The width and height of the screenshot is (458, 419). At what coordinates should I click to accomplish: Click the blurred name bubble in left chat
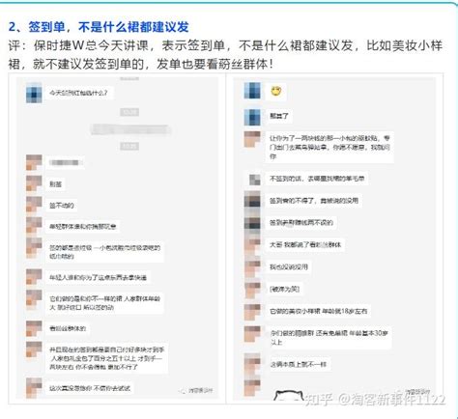click(x=65, y=163)
